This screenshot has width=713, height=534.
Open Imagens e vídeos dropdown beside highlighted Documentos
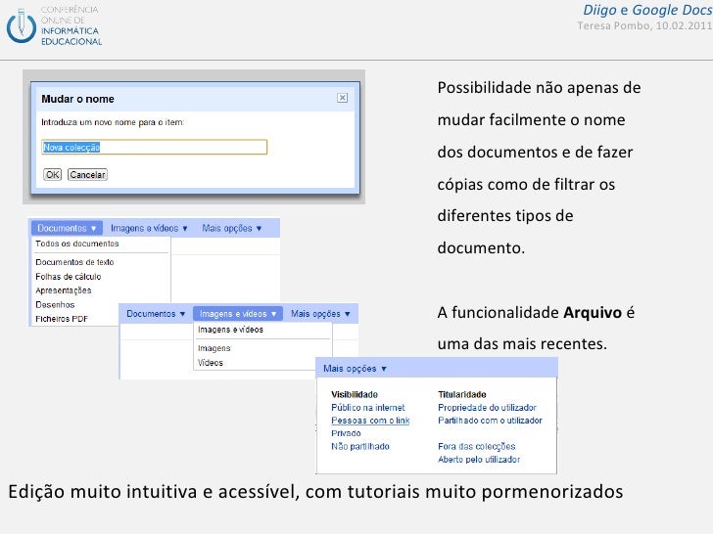(x=149, y=229)
